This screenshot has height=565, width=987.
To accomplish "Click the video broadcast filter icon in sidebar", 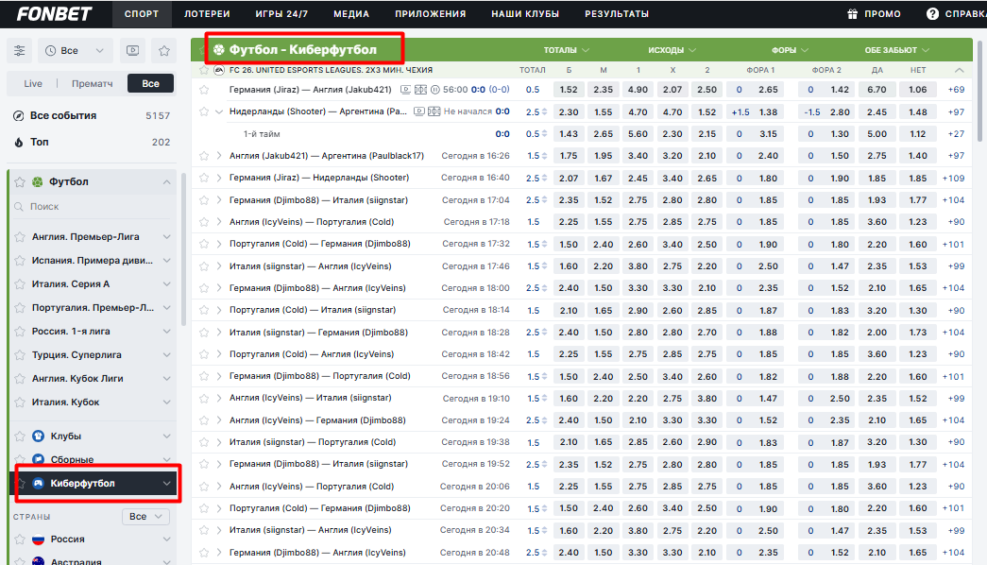I will pos(132,50).
